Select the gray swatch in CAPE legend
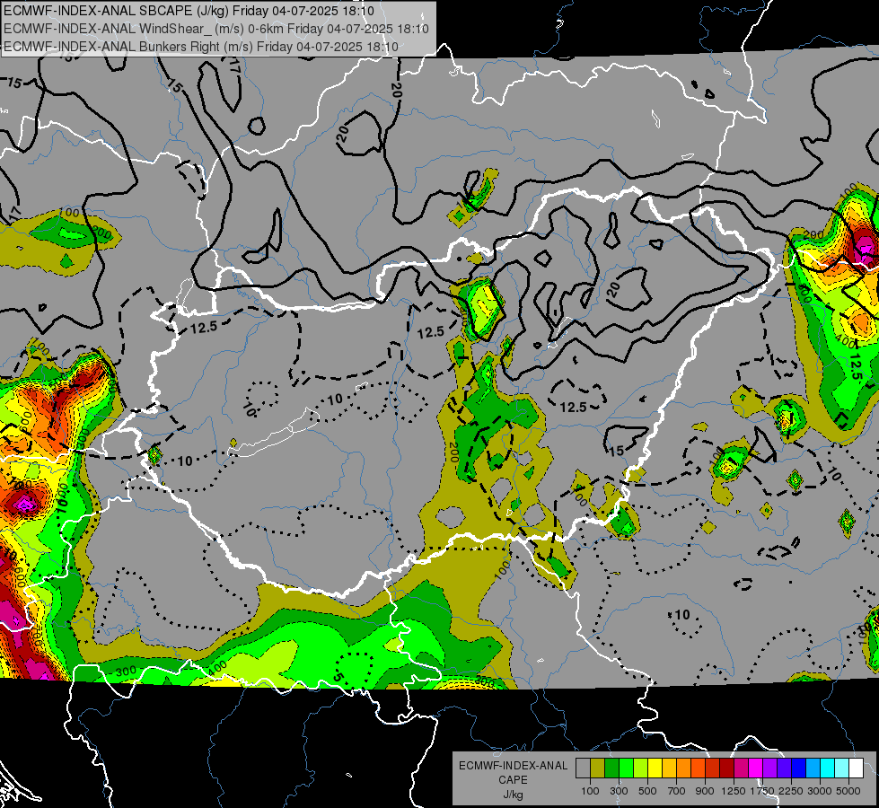This screenshot has height=808, width=879. point(583,768)
